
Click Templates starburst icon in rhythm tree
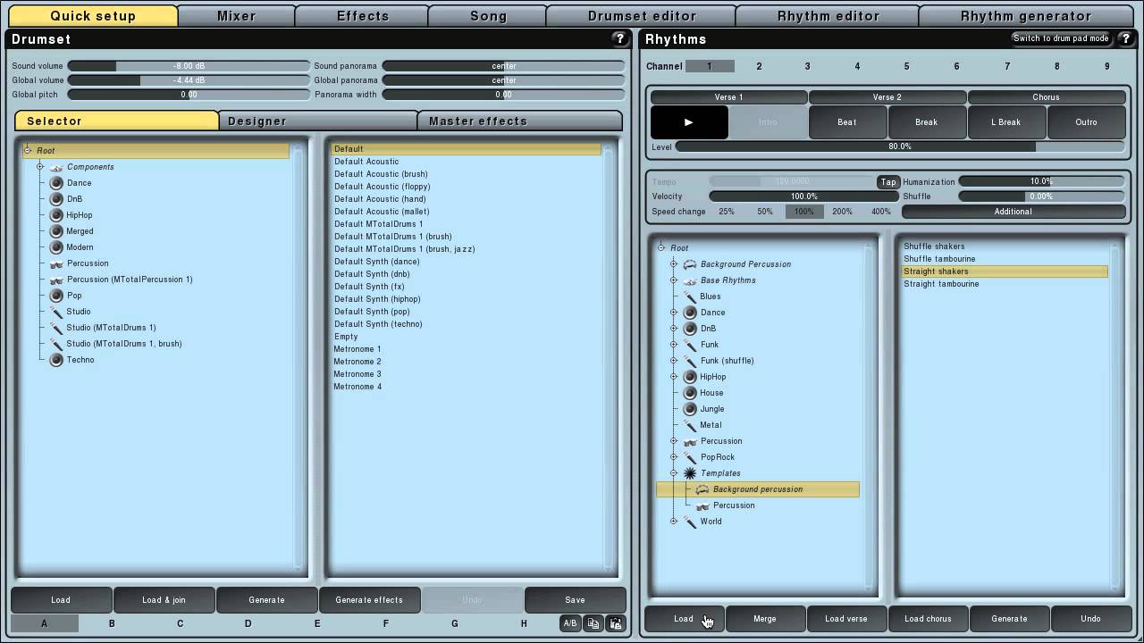click(x=690, y=473)
